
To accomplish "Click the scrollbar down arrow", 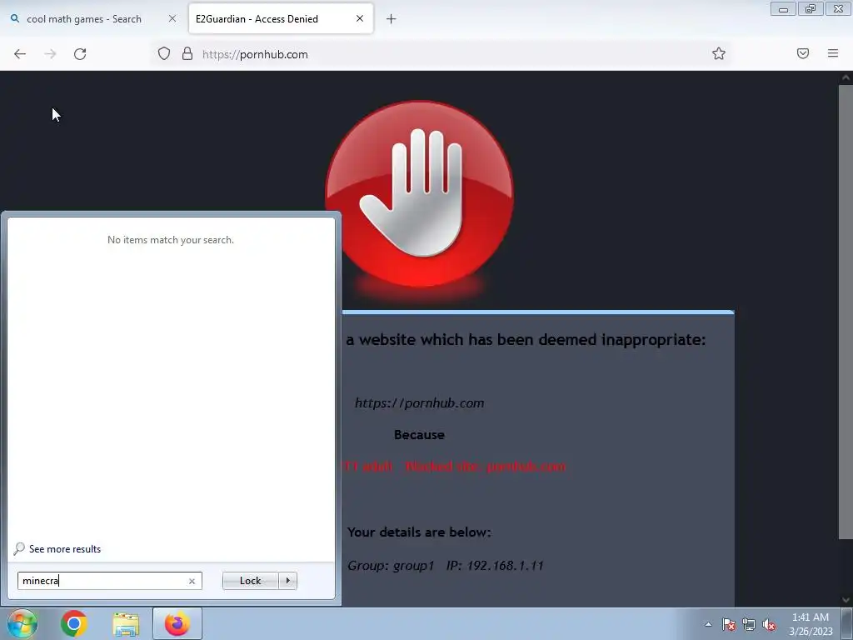I will (846, 600).
